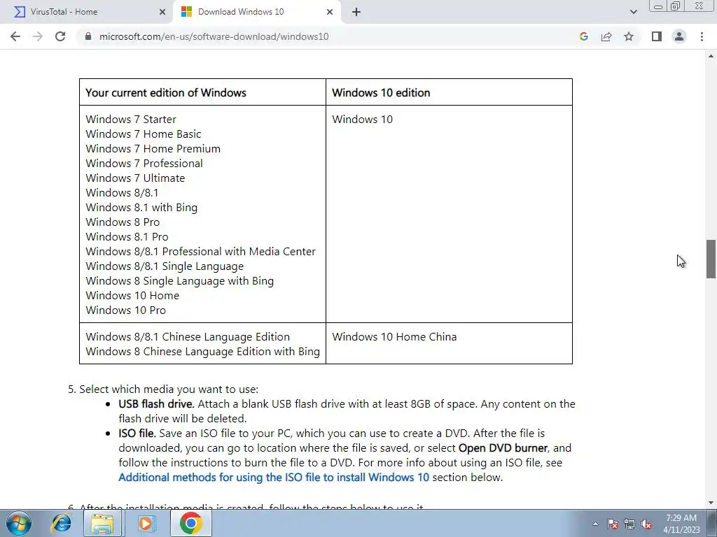Screen dimensions: 717x537
Task: View site security lock info
Action: coord(88,36)
